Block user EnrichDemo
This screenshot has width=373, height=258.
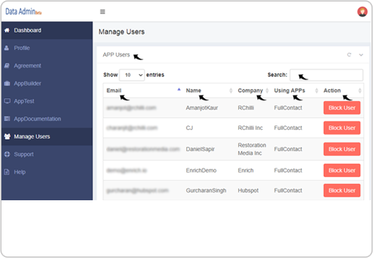(342, 170)
